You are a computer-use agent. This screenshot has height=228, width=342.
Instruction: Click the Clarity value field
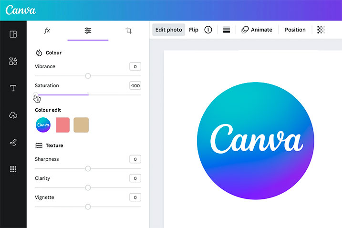135,178
